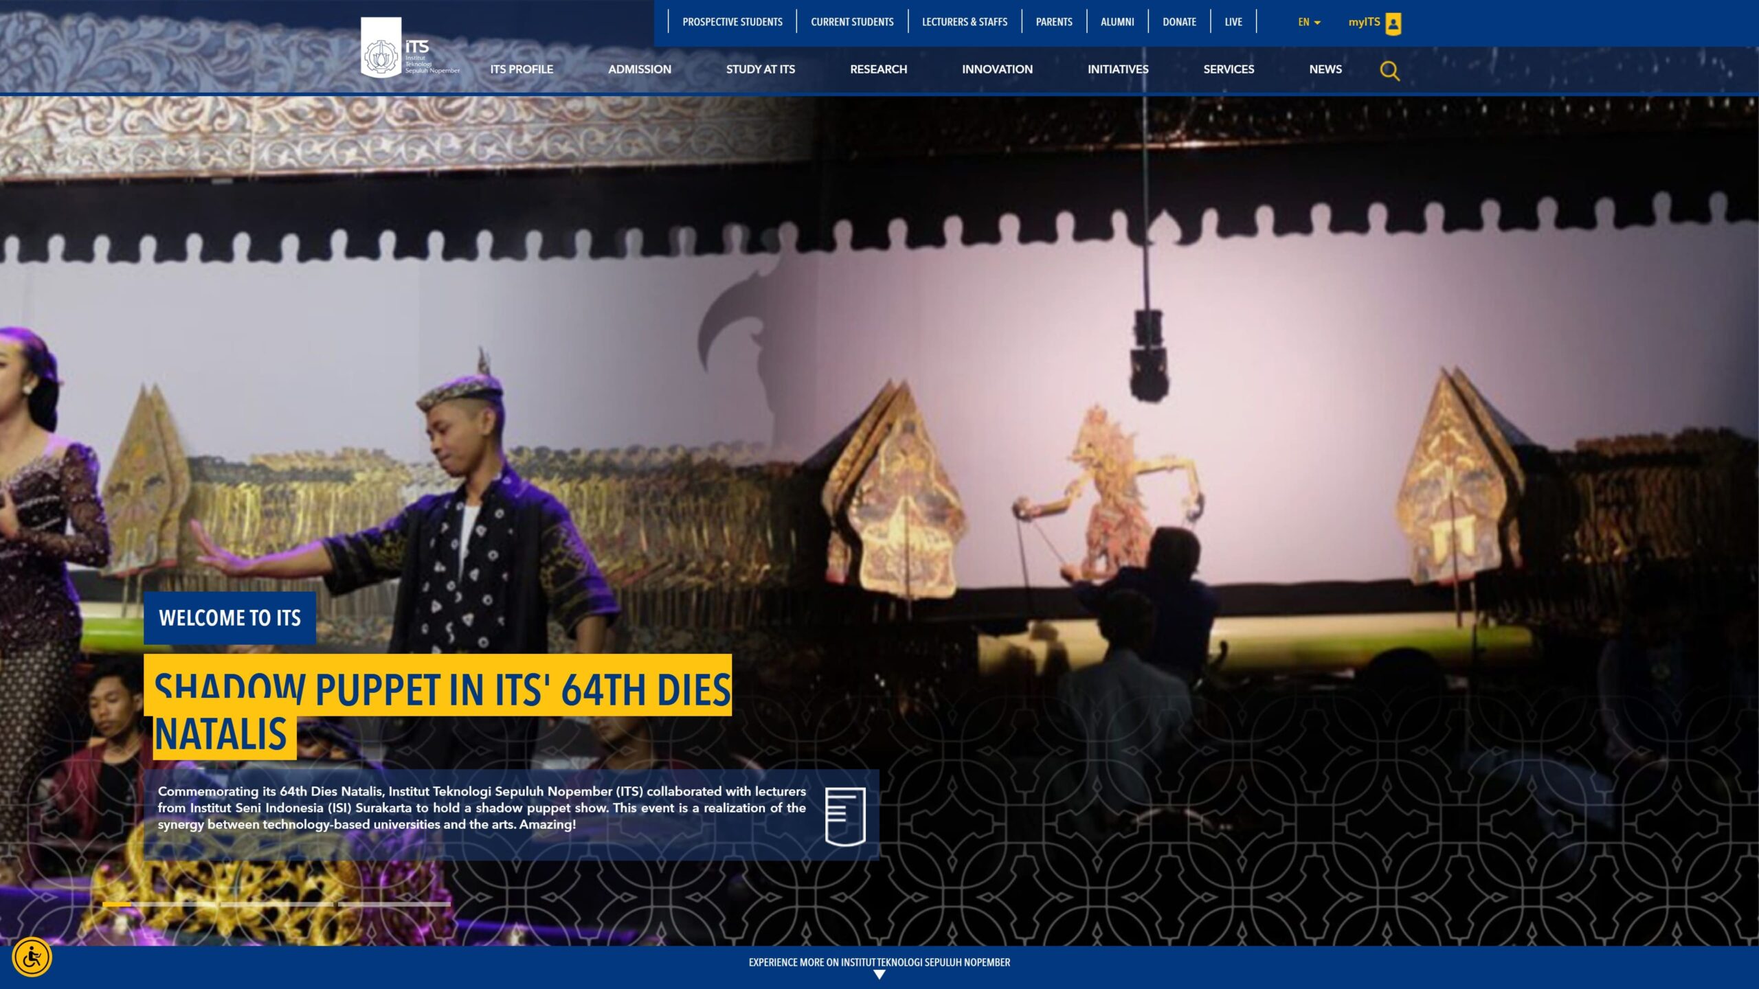The image size is (1759, 989).
Task: Expand STUDY AT ITS navigation dropdown
Action: (760, 69)
